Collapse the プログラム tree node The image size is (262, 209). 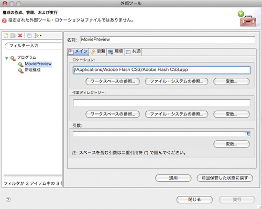7,58
